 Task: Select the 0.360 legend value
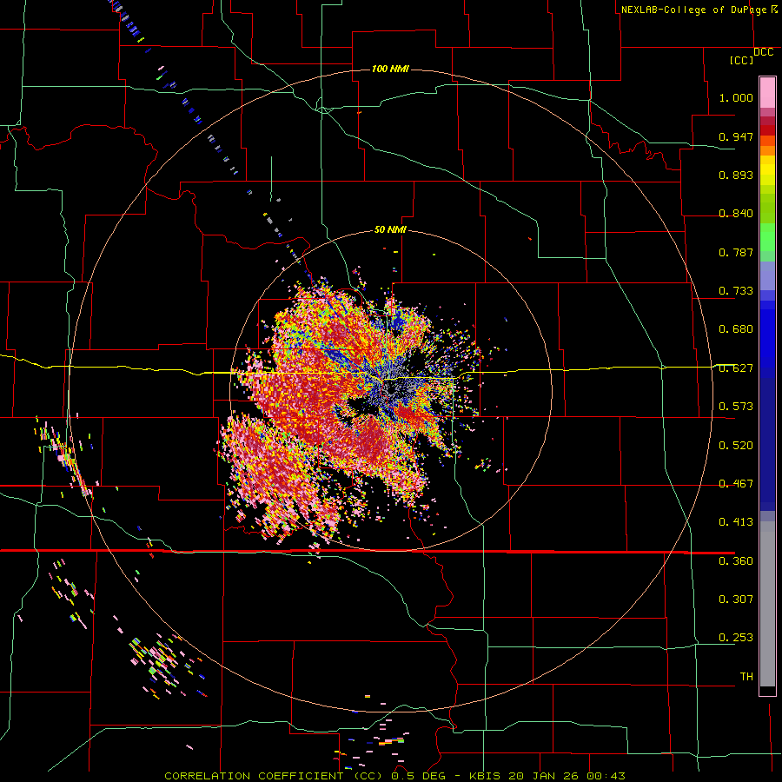pyautogui.click(x=736, y=561)
